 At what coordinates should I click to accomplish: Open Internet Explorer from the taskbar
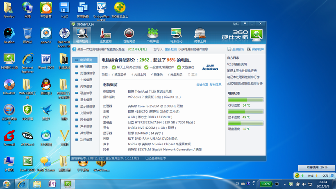(21, 184)
